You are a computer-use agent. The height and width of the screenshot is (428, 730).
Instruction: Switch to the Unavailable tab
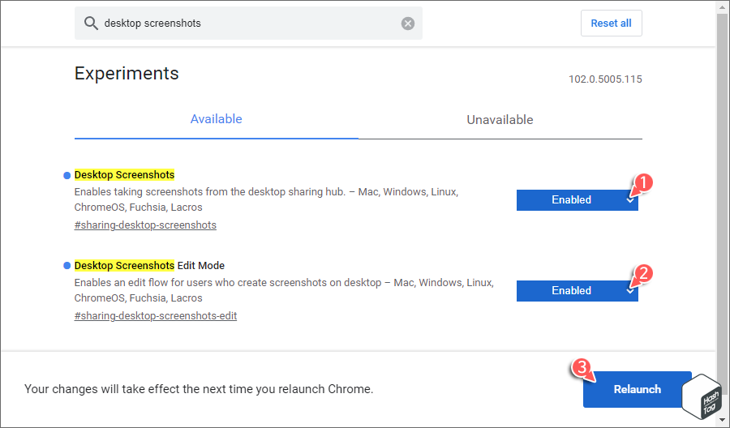click(x=500, y=119)
